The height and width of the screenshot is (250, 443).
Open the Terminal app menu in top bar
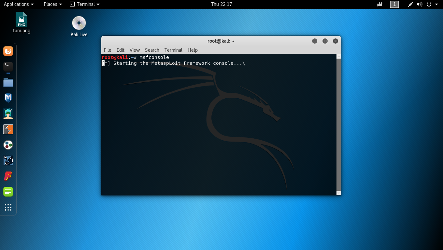coord(85,4)
